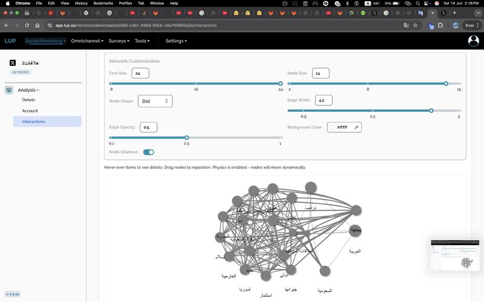Expand the Omnichannel menu
The height and width of the screenshot is (302, 484).
87,40
